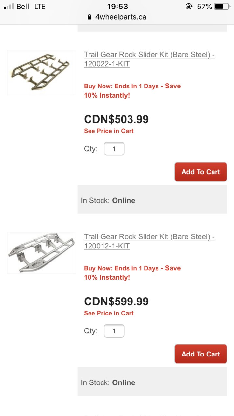Tap the orientation lock status icon
234x416 pixels.
pyautogui.click(x=189, y=7)
